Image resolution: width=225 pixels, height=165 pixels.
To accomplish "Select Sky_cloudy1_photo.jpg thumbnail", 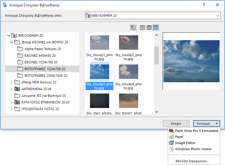I will click(99, 42).
